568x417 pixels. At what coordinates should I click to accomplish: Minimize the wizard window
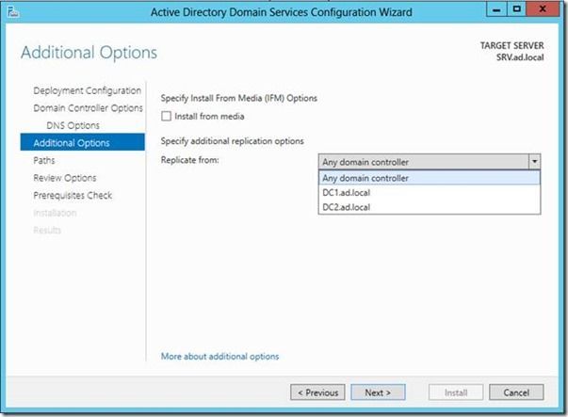tap(496, 9)
